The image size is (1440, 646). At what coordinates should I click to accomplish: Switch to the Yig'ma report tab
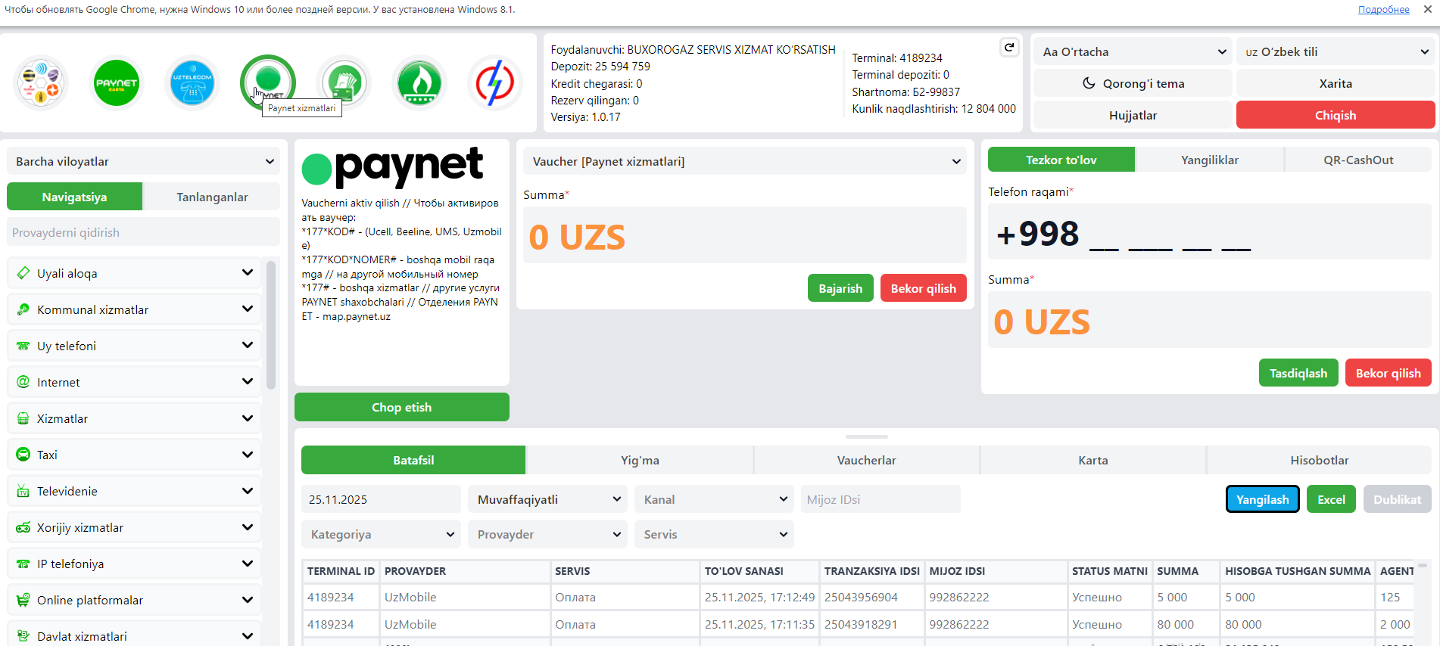[640, 460]
